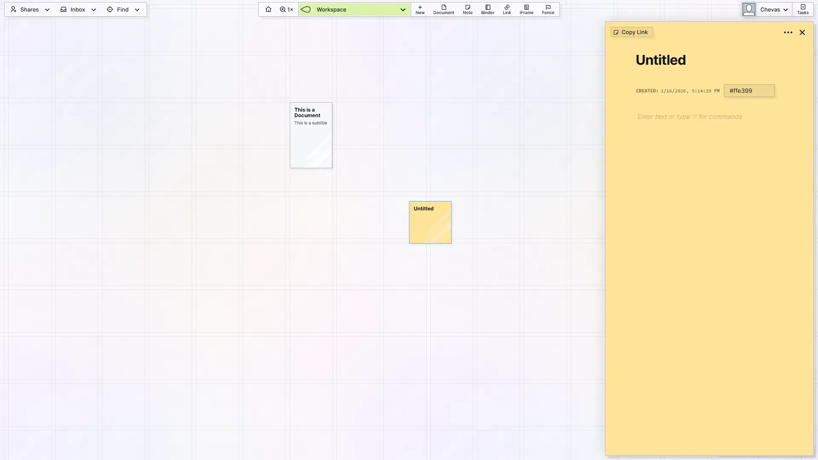The width and height of the screenshot is (818, 460).
Task: Select the Binder tool
Action: coord(487,9)
